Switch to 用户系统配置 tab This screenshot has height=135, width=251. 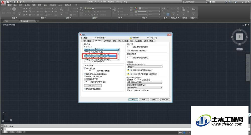(x=123, y=41)
